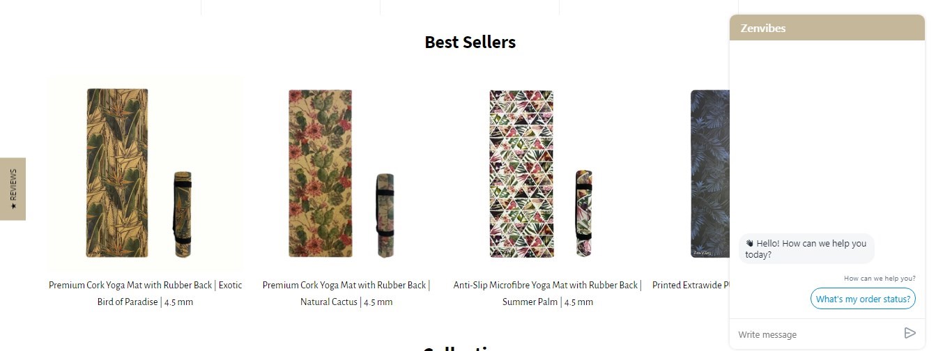Click the Zenvibes chat header bar

pyautogui.click(x=827, y=28)
